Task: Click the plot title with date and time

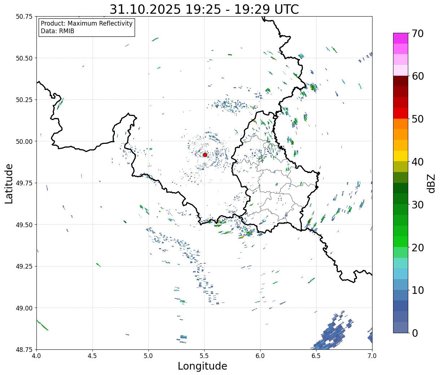Action: point(204,9)
